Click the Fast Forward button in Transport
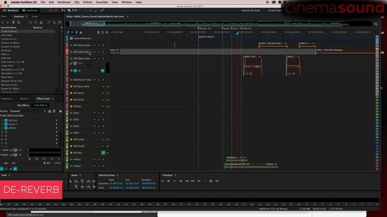Image resolution: width=387 pixels, height=217 pixels. coord(193,181)
